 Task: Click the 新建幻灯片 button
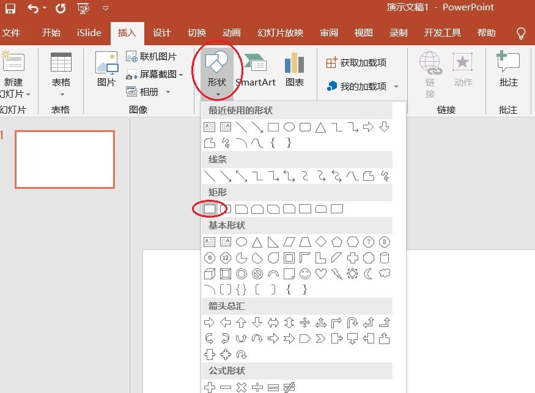point(13,75)
